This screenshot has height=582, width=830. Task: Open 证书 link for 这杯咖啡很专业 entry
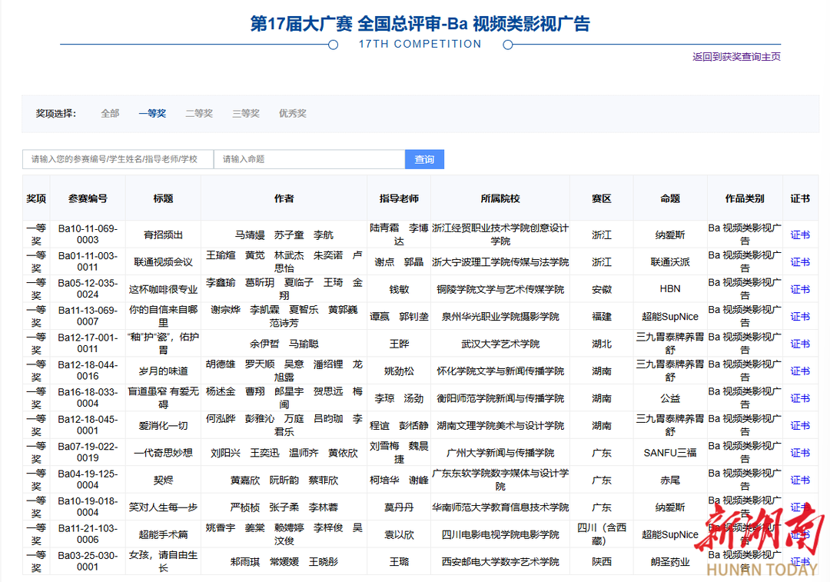coord(800,289)
